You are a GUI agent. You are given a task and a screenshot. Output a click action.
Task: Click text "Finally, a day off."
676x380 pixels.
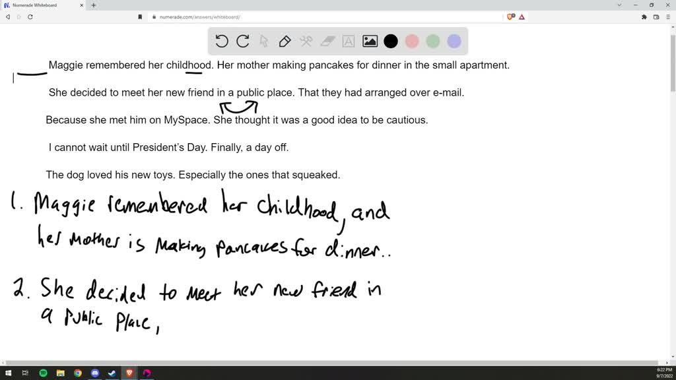click(x=250, y=147)
